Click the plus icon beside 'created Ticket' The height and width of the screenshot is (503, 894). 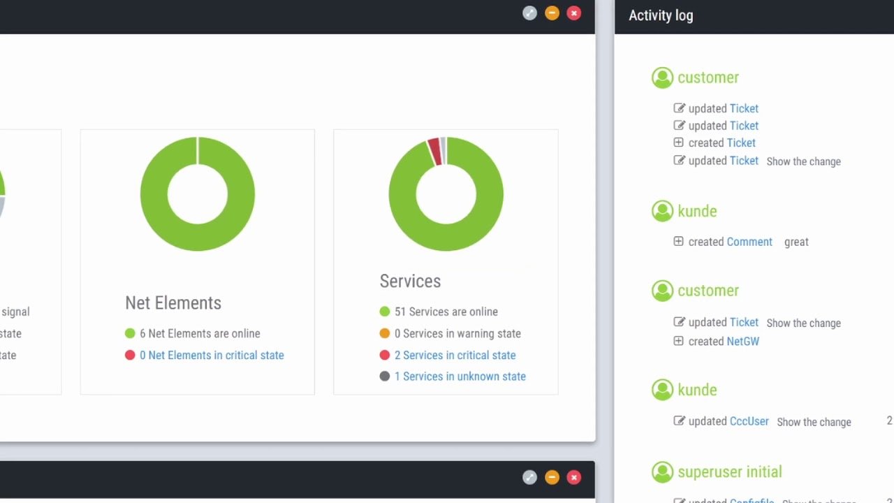tap(678, 143)
